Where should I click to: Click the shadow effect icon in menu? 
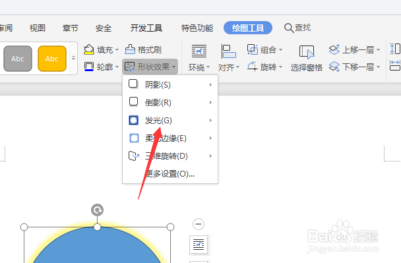point(133,84)
